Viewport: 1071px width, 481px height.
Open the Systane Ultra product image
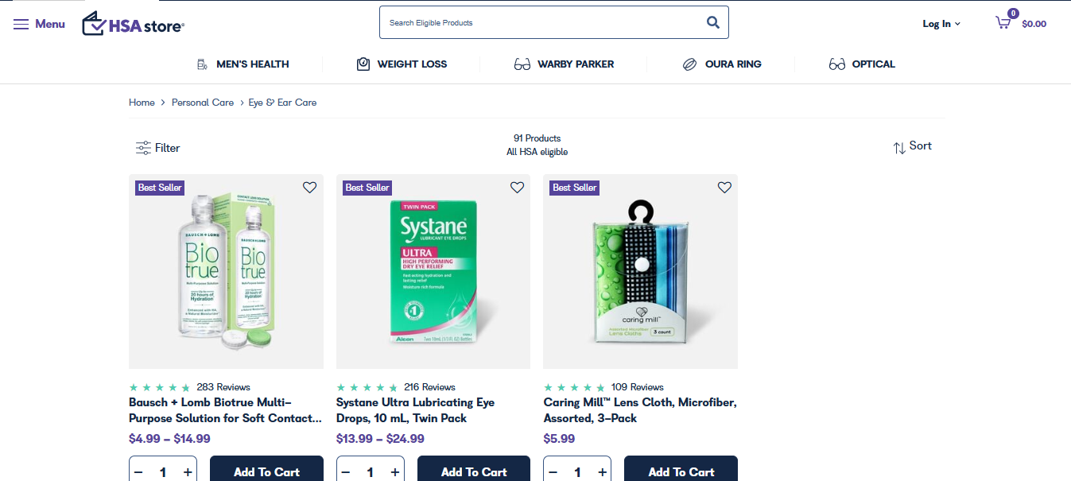tap(433, 272)
